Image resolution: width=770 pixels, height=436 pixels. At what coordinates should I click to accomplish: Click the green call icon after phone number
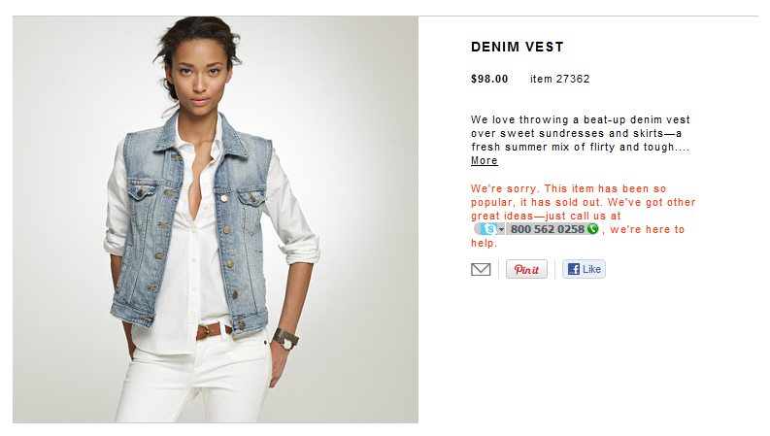pyautogui.click(x=592, y=229)
